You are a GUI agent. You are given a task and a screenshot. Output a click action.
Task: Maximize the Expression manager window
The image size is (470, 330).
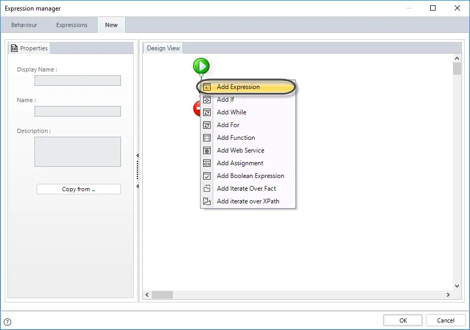432,8
